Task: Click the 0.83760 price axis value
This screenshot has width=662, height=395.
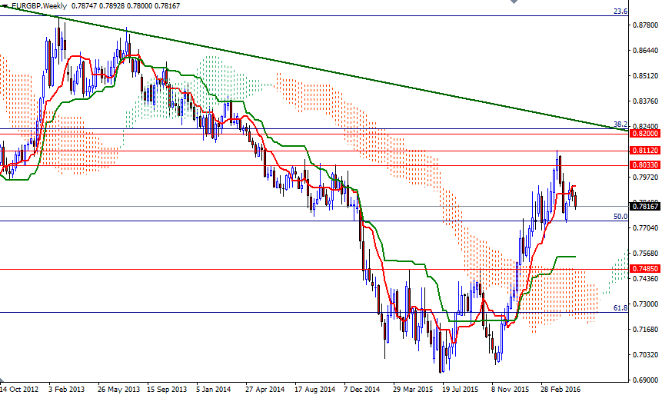Action: (646, 101)
